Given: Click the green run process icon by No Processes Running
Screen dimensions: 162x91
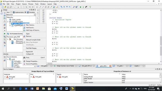Looking at the screenshot, I should [x=5, y=34].
